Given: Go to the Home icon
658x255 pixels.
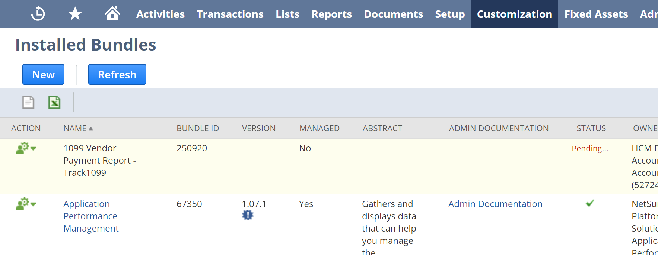Looking at the screenshot, I should tap(112, 14).
